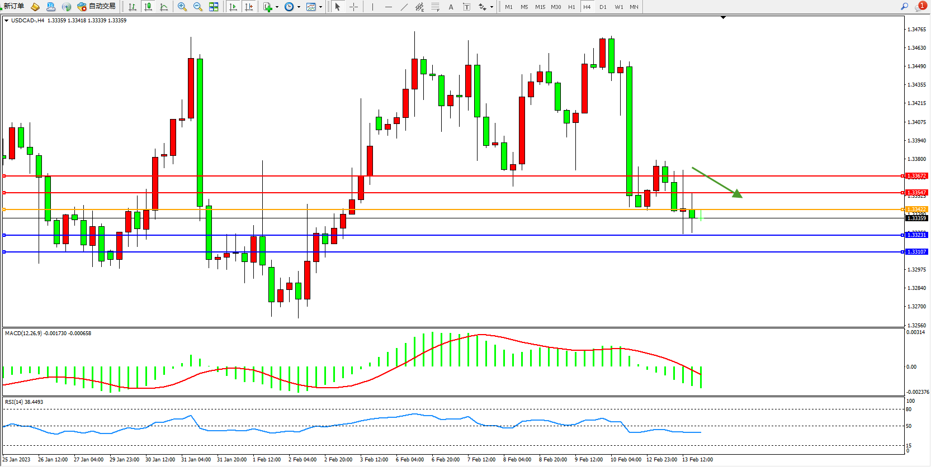The height and width of the screenshot is (467, 931).
Task: Open the search magnifier at top right
Action: pyautogui.click(x=904, y=6)
